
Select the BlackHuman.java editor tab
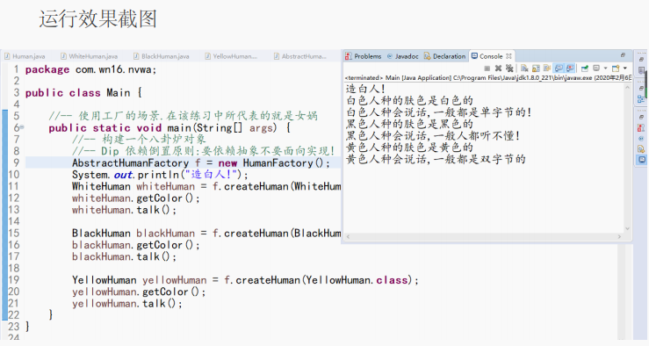pos(162,56)
